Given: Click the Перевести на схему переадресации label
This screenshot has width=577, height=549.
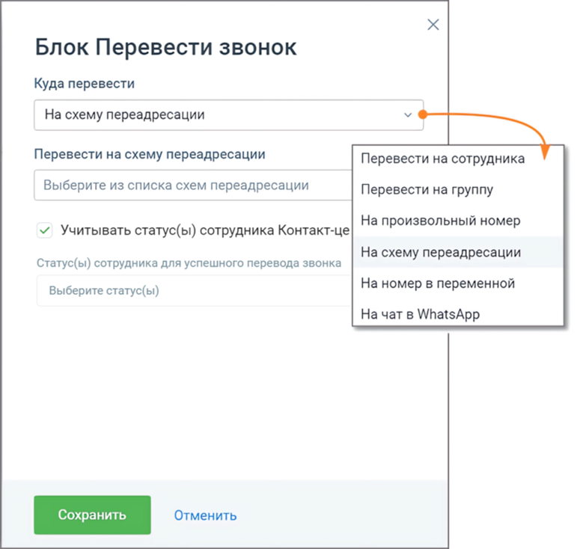Looking at the screenshot, I should [x=150, y=154].
